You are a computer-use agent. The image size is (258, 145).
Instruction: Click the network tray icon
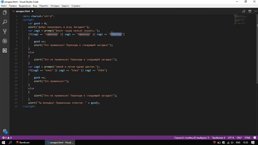(x=228, y=142)
